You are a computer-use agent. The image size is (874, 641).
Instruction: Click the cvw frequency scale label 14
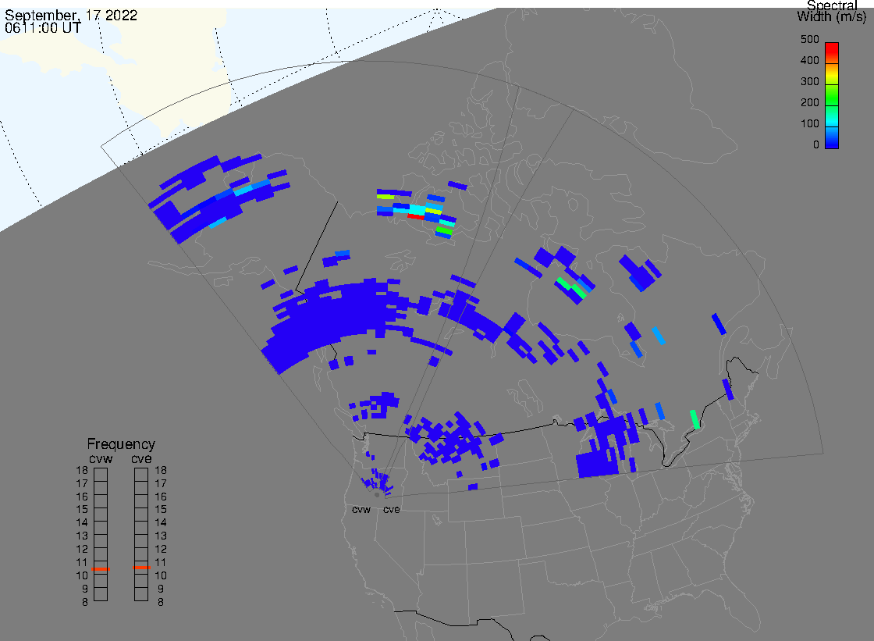click(x=82, y=523)
